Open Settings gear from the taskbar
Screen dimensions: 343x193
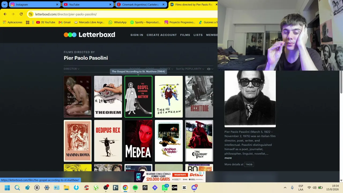47,188
